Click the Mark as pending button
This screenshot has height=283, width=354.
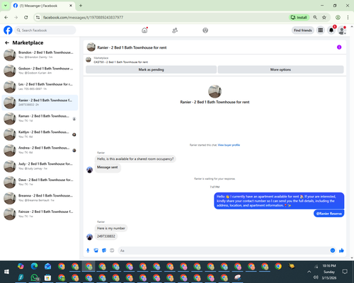(151, 69)
